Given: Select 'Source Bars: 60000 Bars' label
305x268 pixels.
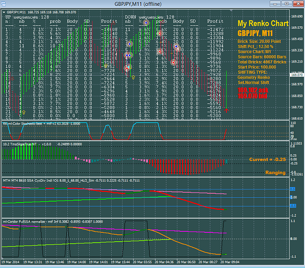Looking at the screenshot, I should click(262, 57).
